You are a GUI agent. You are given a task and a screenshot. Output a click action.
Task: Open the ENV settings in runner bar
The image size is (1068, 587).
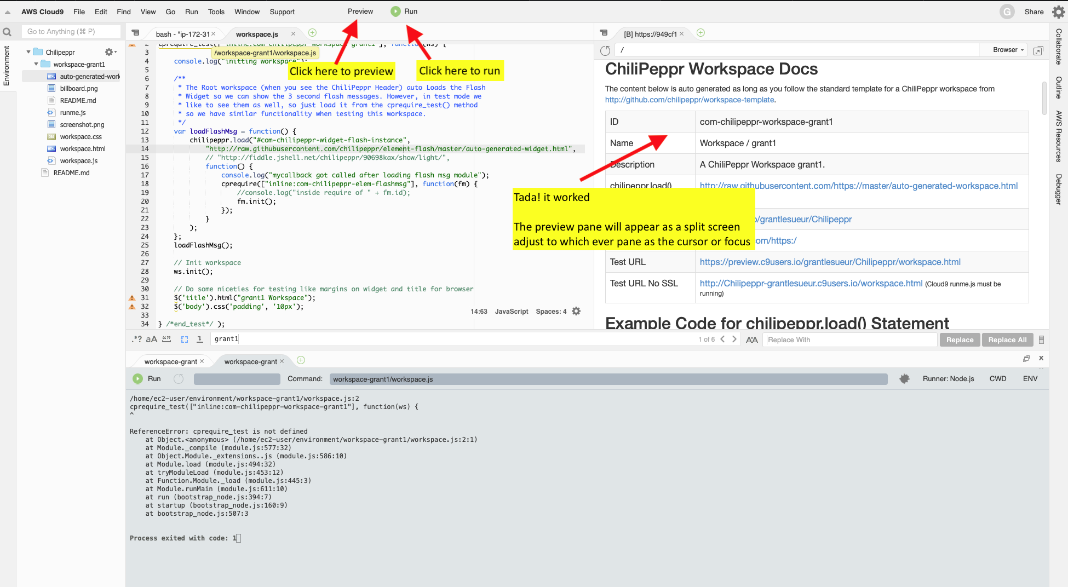click(1030, 378)
